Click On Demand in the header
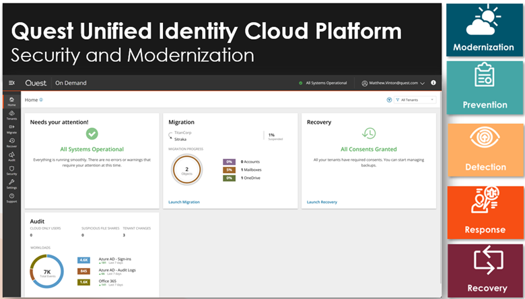The width and height of the screenshot is (525, 299). click(71, 83)
